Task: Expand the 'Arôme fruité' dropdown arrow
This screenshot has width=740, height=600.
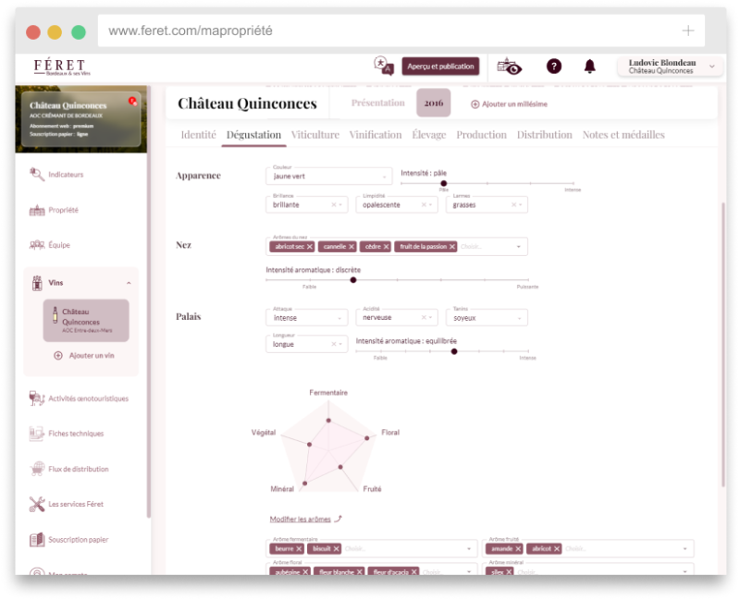Action: (684, 548)
